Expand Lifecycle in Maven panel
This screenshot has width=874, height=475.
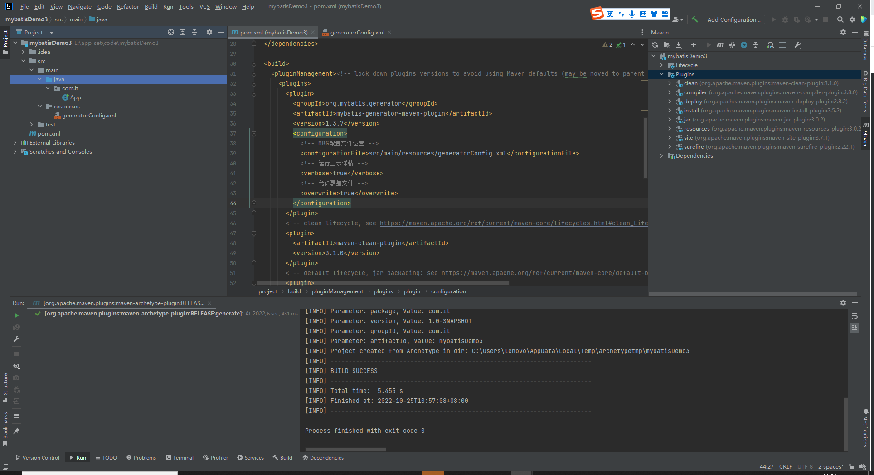pyautogui.click(x=661, y=65)
